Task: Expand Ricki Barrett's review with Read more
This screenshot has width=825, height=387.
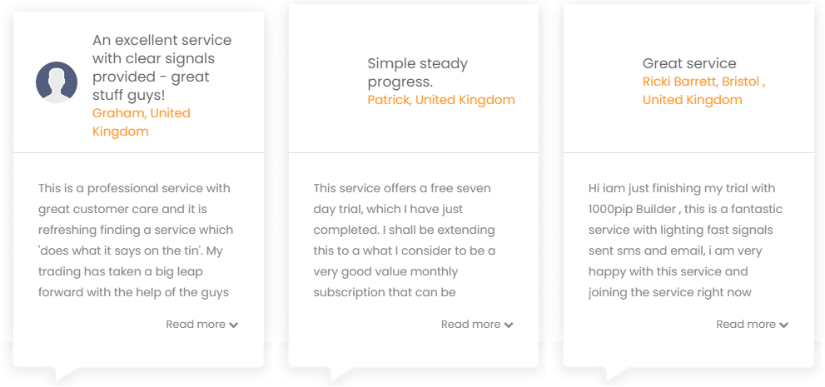Action: coord(753,325)
